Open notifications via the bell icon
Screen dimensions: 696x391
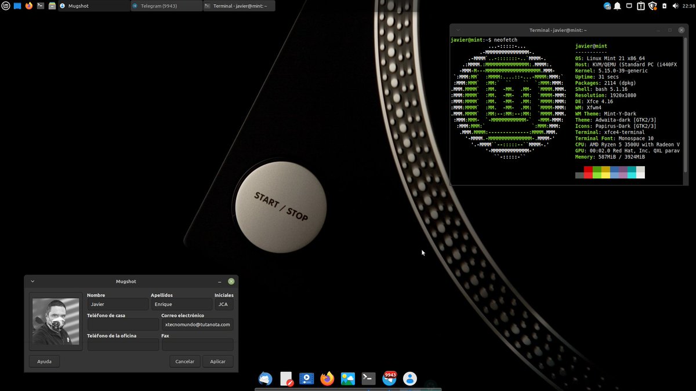coord(617,6)
